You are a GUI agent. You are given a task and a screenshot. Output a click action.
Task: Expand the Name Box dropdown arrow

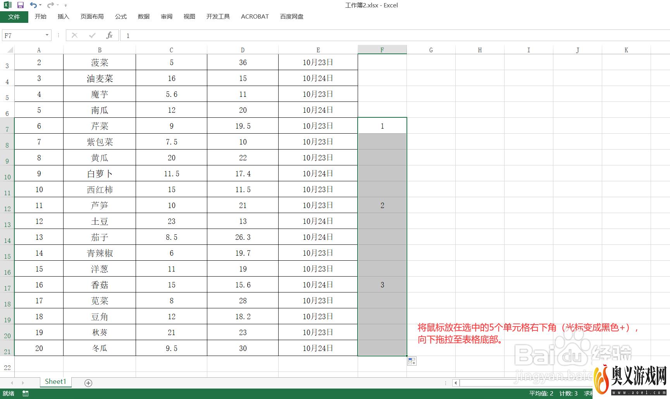[x=47, y=35]
